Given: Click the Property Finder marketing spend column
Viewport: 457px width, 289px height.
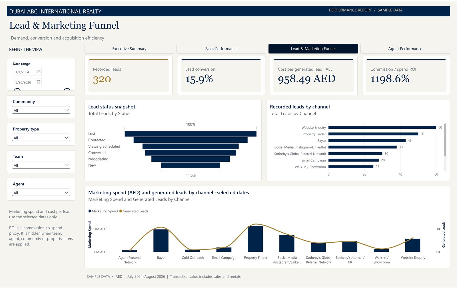Looking at the screenshot, I should pyautogui.click(x=255, y=239).
